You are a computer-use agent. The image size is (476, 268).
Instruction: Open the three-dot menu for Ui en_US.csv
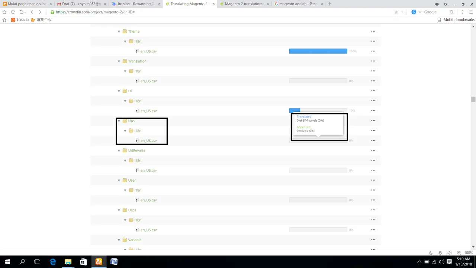point(373,111)
